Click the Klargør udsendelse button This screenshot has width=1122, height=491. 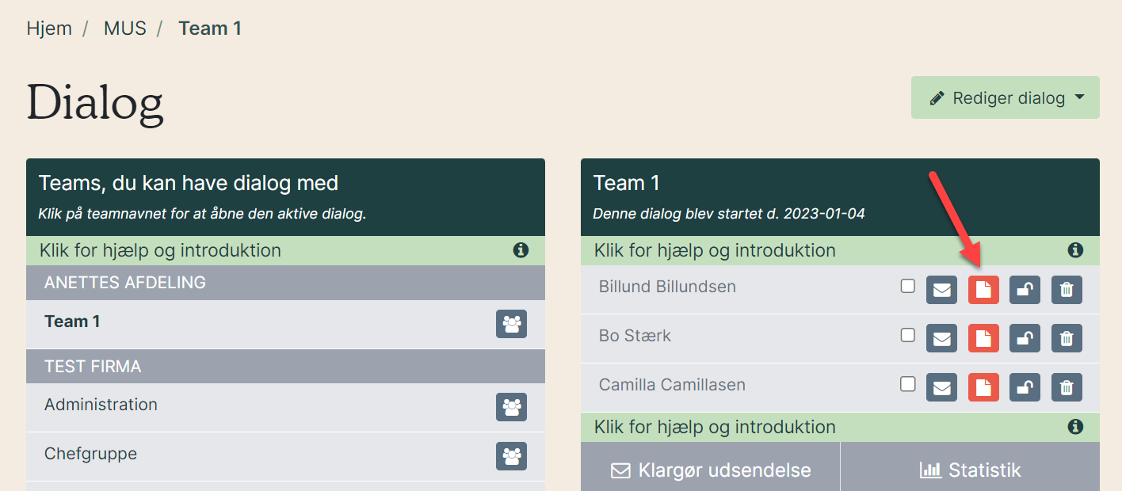tap(711, 470)
